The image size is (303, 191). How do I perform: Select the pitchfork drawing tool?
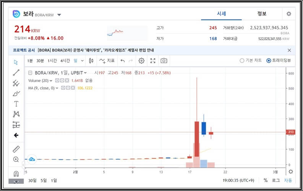coord(16,83)
